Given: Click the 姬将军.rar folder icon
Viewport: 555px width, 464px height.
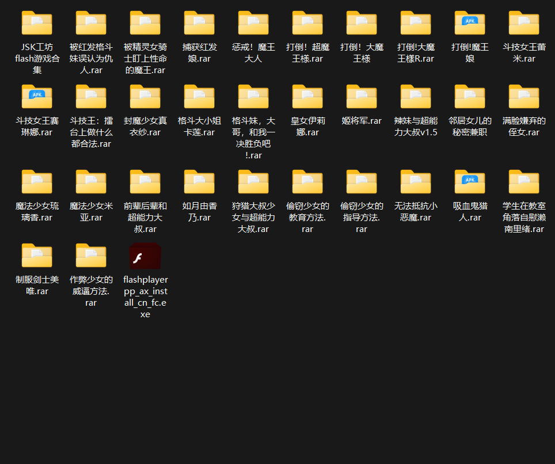Looking at the screenshot, I should tap(362, 97).
